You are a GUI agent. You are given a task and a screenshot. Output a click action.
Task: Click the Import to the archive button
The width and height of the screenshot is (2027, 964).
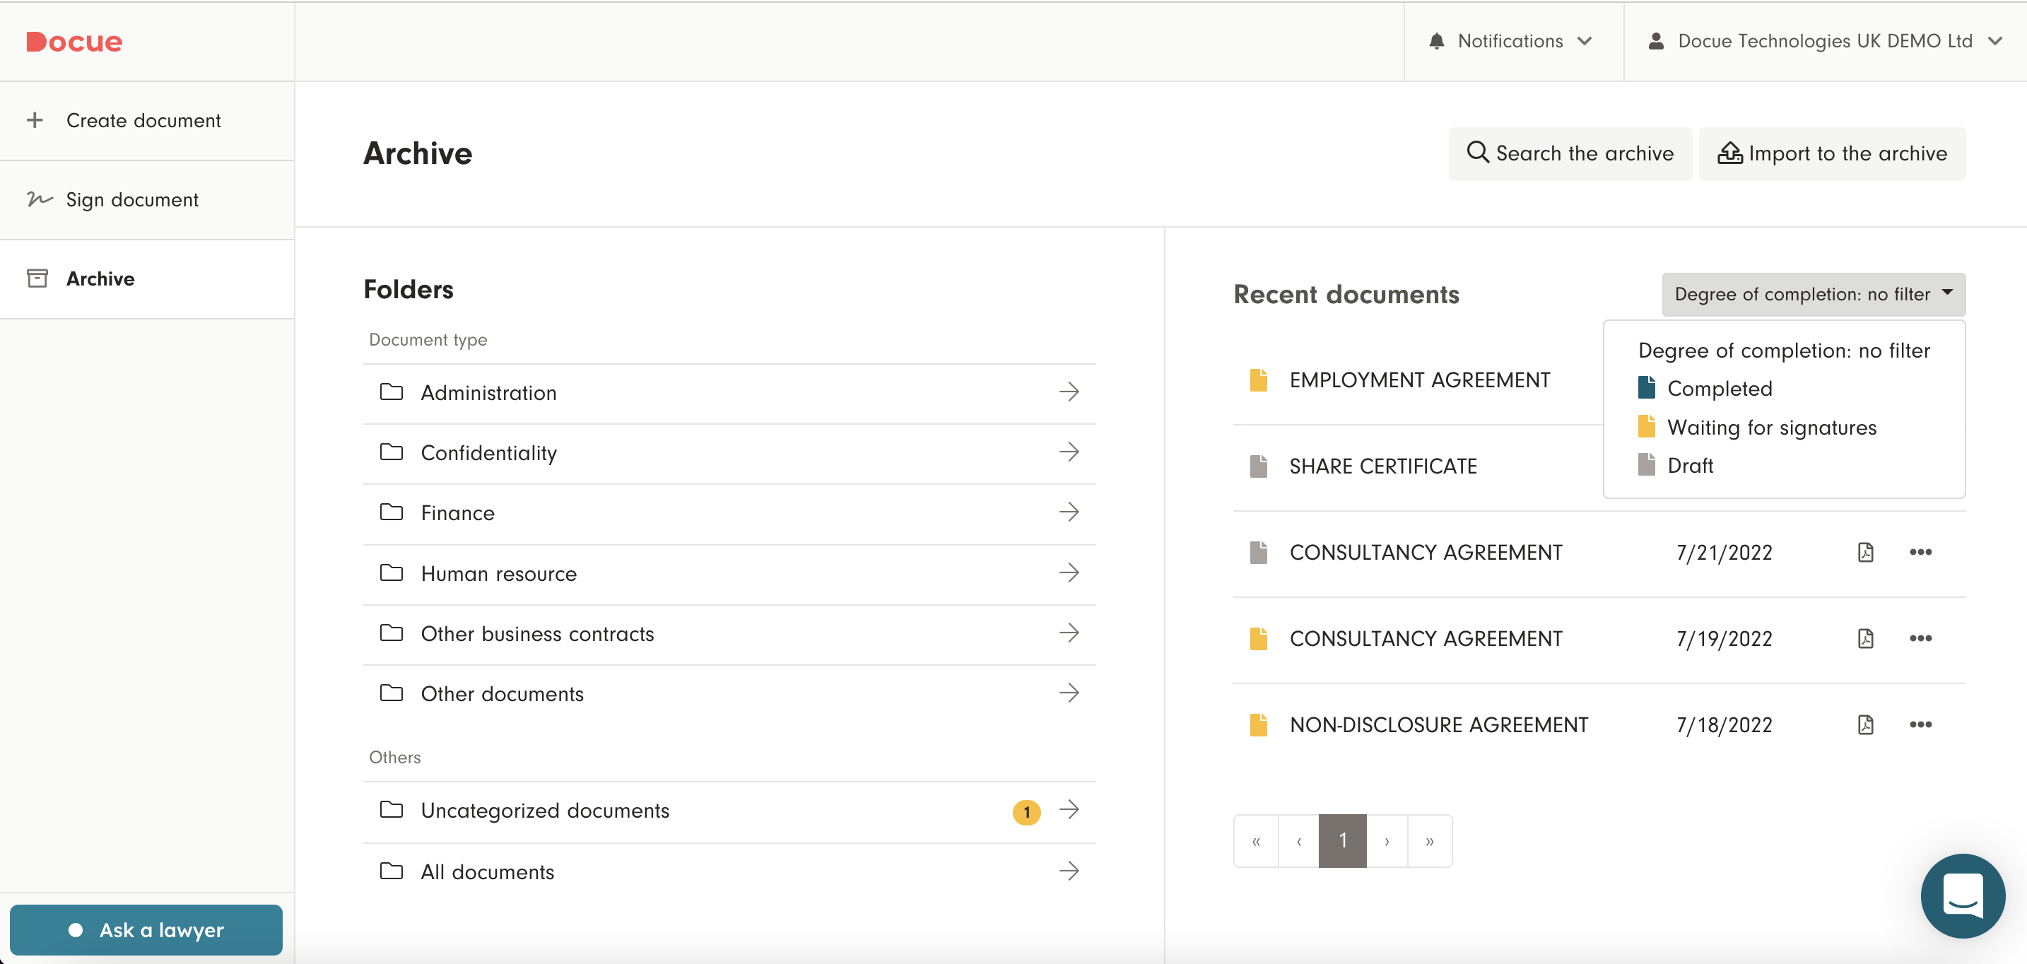point(1833,153)
